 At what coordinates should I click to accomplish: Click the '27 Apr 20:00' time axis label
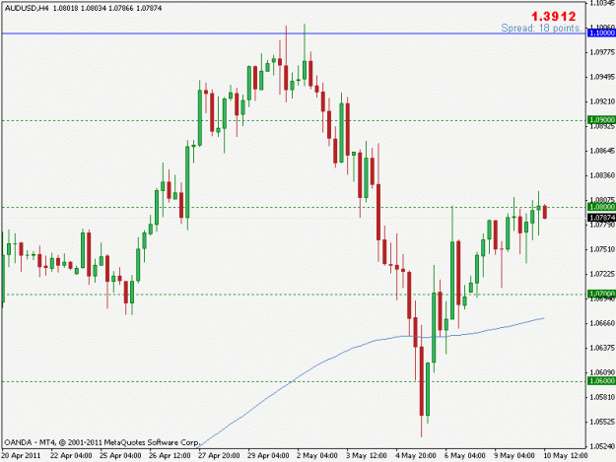219,455
